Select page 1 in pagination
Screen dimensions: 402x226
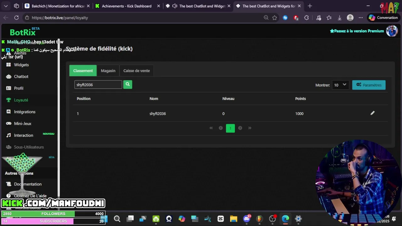click(x=230, y=128)
